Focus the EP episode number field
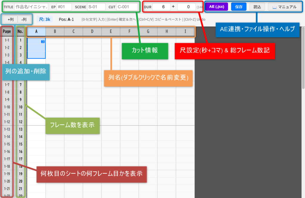 tap(64, 7)
